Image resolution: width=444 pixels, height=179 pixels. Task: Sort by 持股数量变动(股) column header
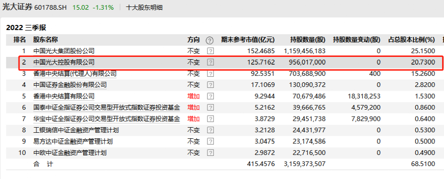(x=357, y=40)
